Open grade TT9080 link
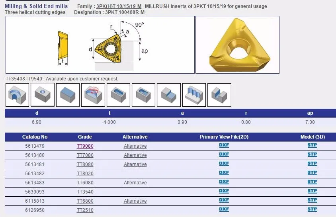This screenshot has width=336, height=217. [85, 146]
